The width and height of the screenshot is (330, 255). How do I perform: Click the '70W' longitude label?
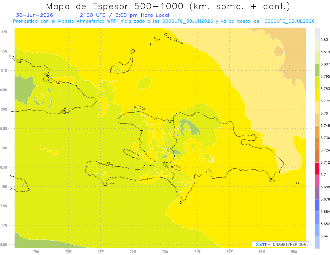229,251
